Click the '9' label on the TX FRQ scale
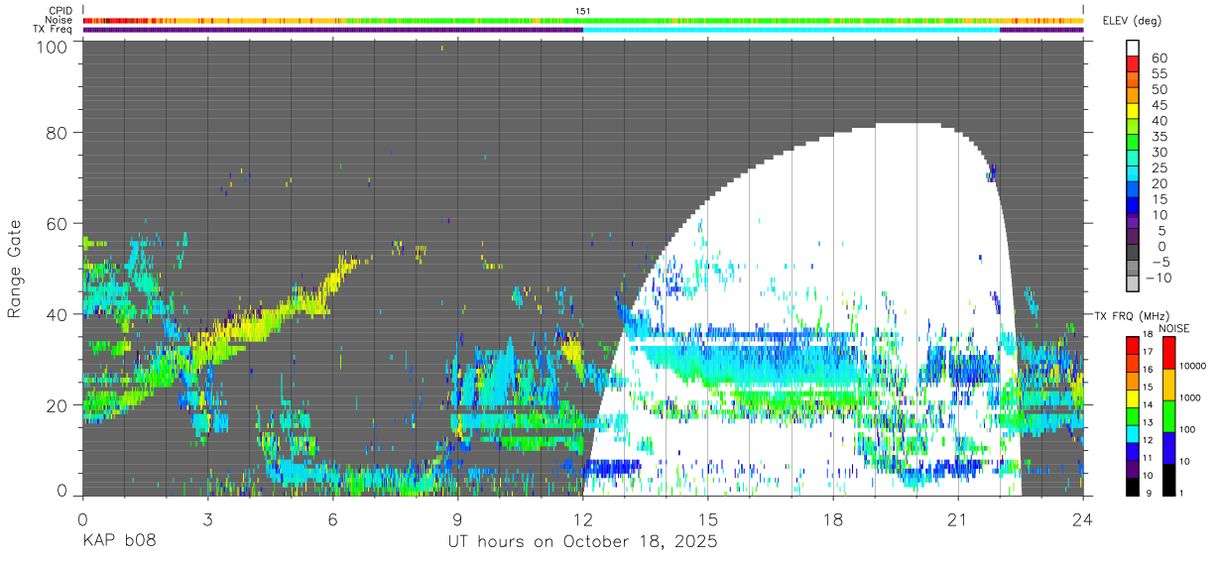This screenshot has height=562, width=1218. click(1148, 494)
